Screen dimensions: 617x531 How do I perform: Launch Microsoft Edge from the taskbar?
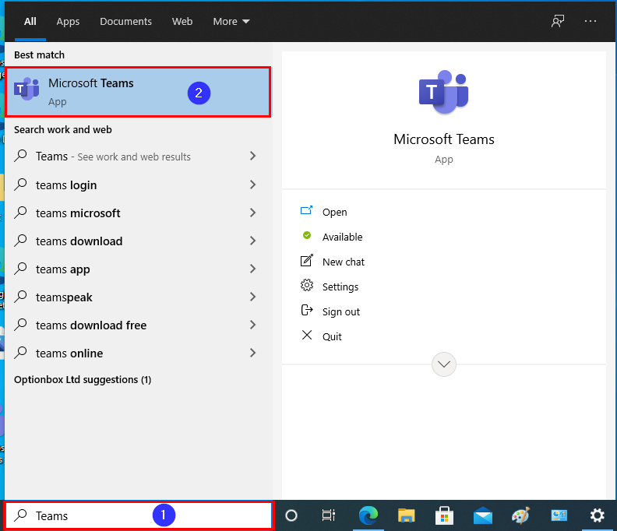pos(368,515)
